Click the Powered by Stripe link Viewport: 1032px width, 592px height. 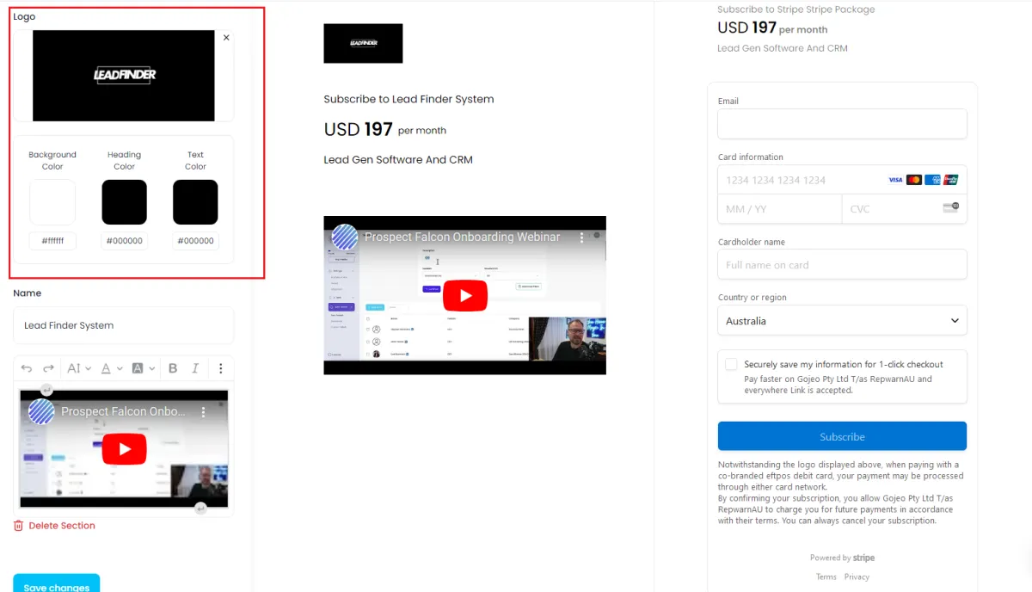[x=842, y=558]
